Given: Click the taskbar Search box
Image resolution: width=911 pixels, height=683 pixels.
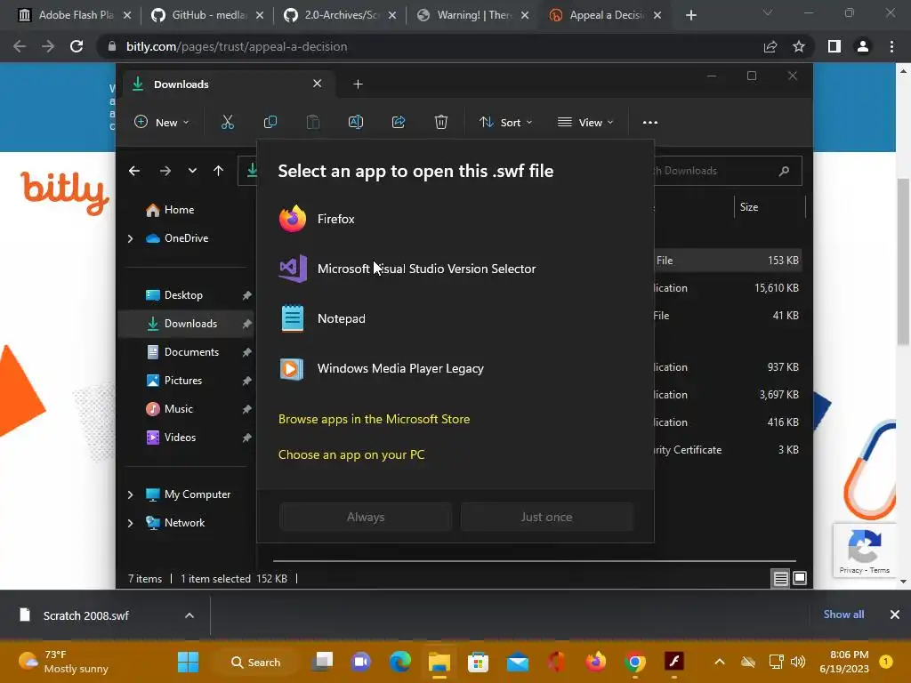Looking at the screenshot, I should coord(255,662).
